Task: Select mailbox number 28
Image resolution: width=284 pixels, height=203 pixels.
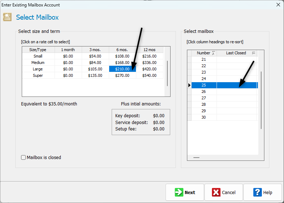Action: coord(224,104)
